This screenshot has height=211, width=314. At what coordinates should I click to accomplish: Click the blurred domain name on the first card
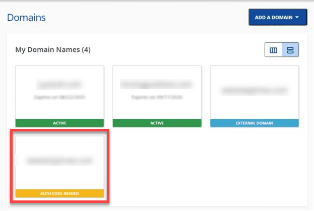tap(59, 85)
